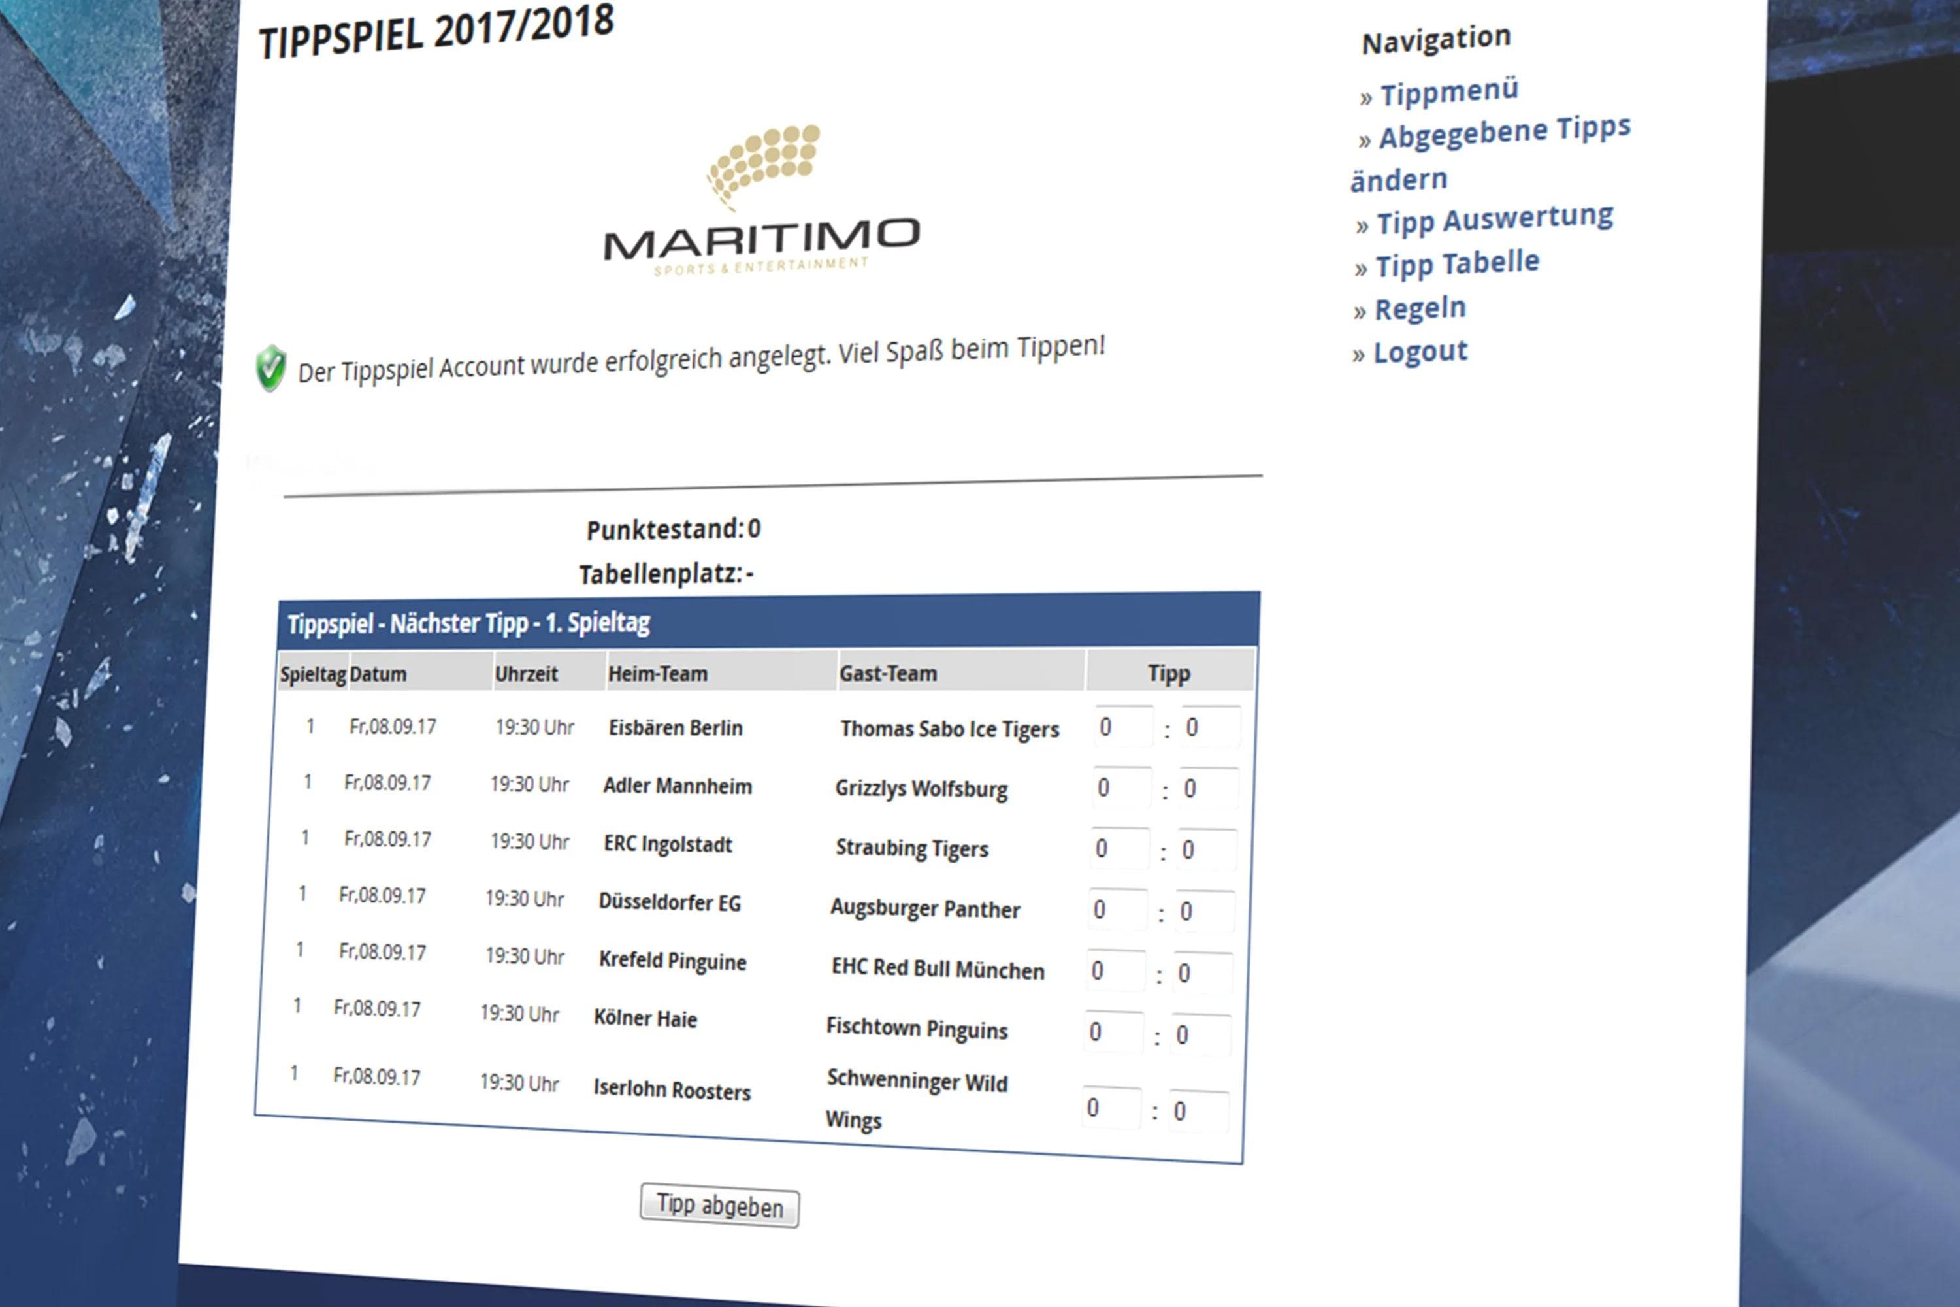Click guest score field for Straubing Tigers
This screenshot has width=1960, height=1307.
tap(1207, 850)
